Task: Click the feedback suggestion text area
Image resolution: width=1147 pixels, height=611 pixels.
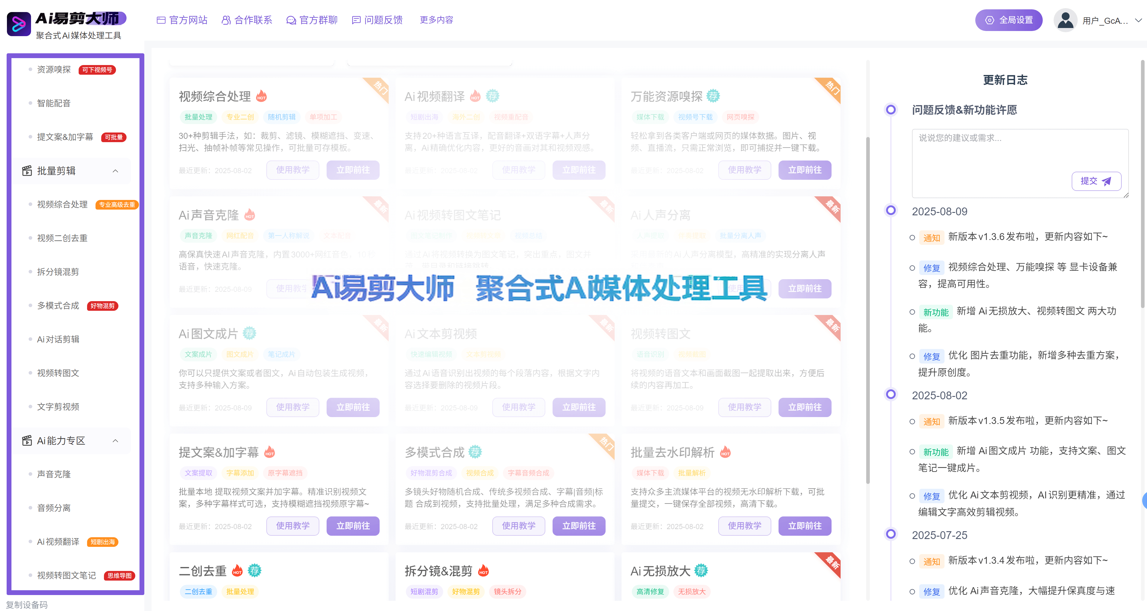Action: tap(1020, 163)
